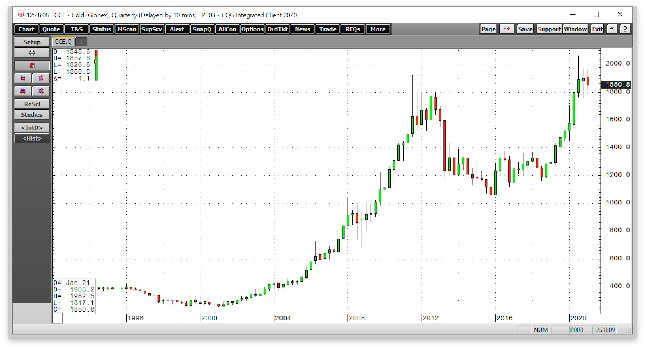The image size is (645, 349).
Task: Open the Studies button
Action: (32, 115)
